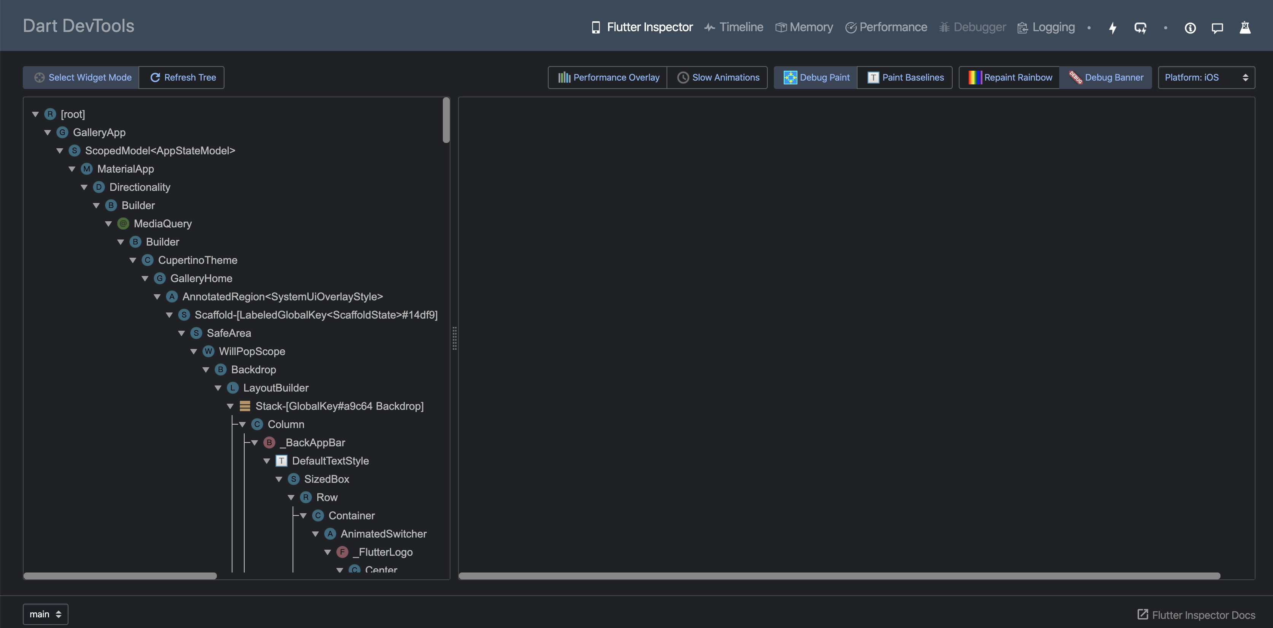
Task: Open the Flutter Inspector Docs link
Action: pos(1197,615)
